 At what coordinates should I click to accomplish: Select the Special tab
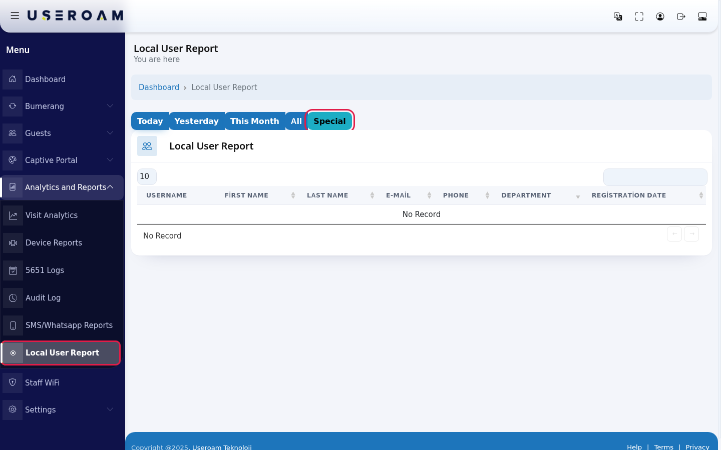(x=329, y=121)
